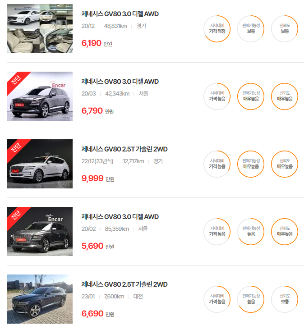Image resolution: width=304 pixels, height=325 pixels.
Task: Click 판매가능성 매우높음 gauge on 6,790 listing
Action: [x=251, y=96]
